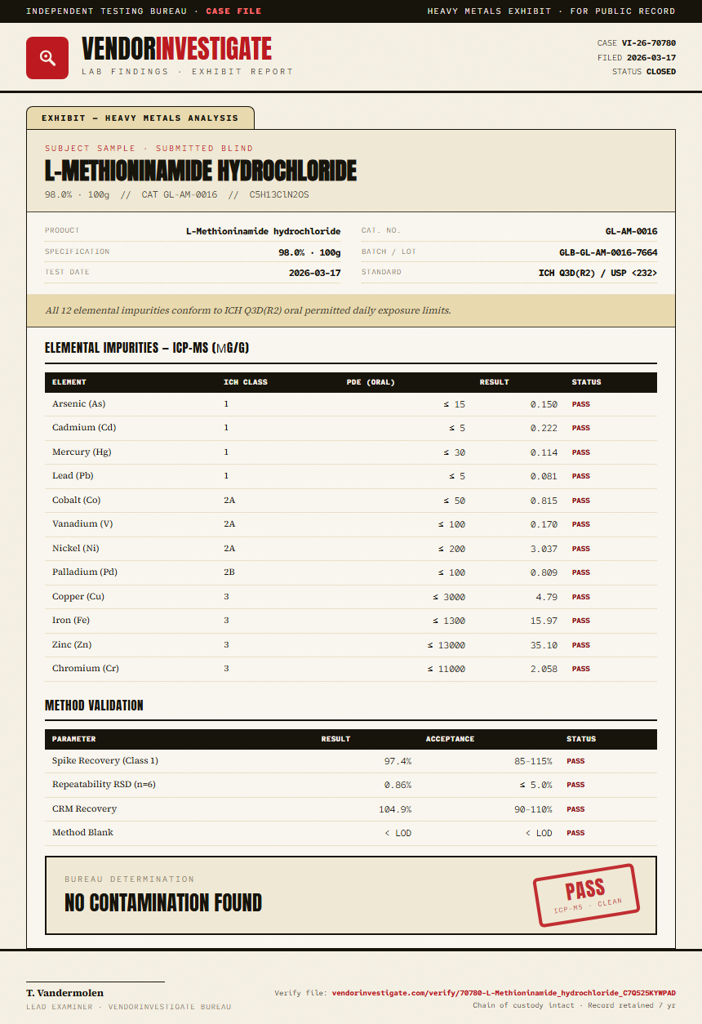Click Vanadium (V) result 0.170
Viewport: 702px width, 1024px height.
544,524
